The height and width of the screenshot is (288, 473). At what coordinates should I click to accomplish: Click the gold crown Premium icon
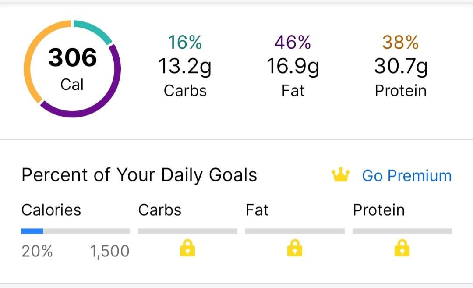pos(341,174)
